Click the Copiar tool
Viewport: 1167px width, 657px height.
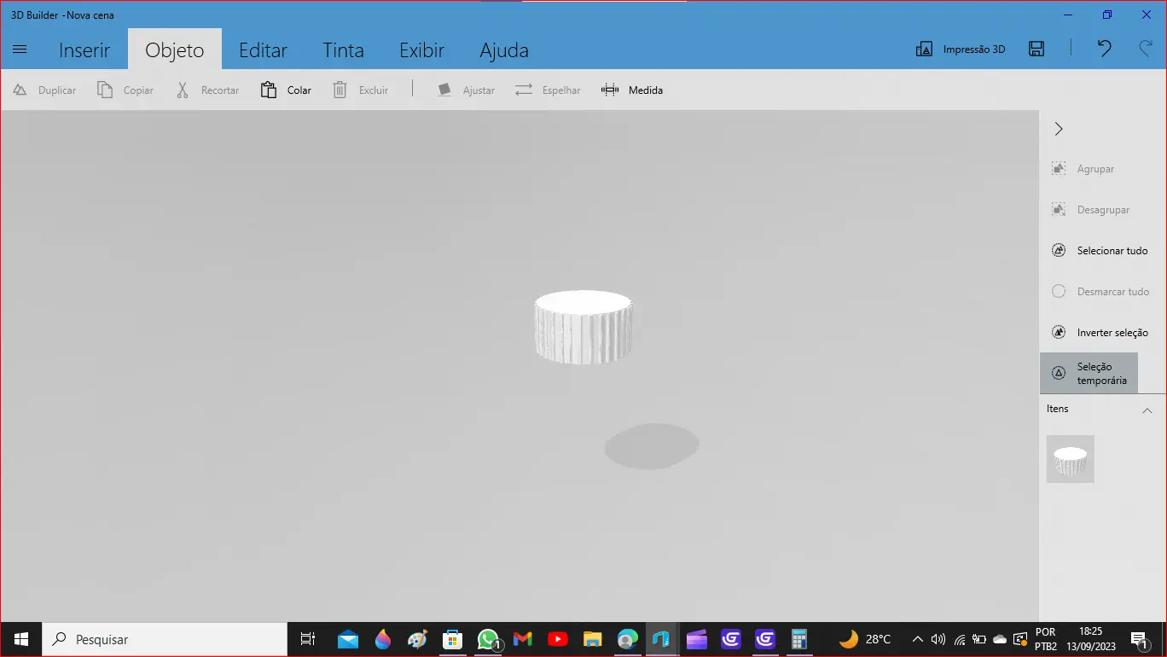coord(125,90)
